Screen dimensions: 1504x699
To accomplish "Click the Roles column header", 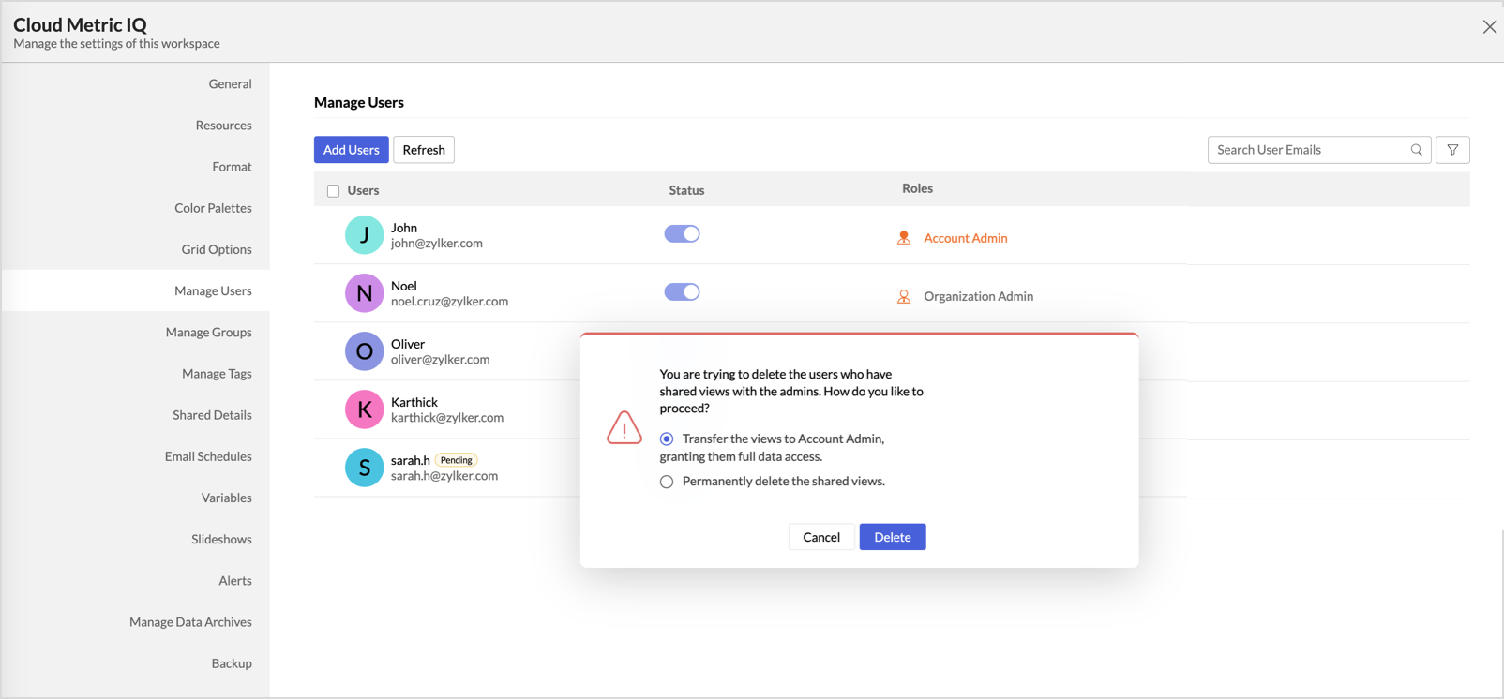I will pyautogui.click(x=917, y=188).
